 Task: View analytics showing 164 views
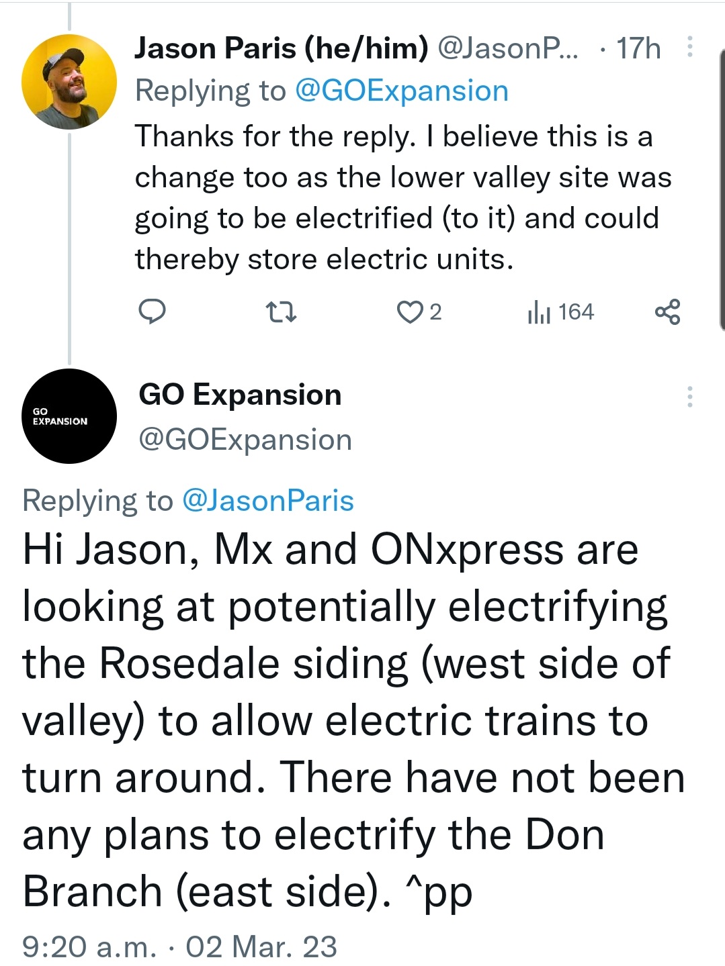coord(561,312)
